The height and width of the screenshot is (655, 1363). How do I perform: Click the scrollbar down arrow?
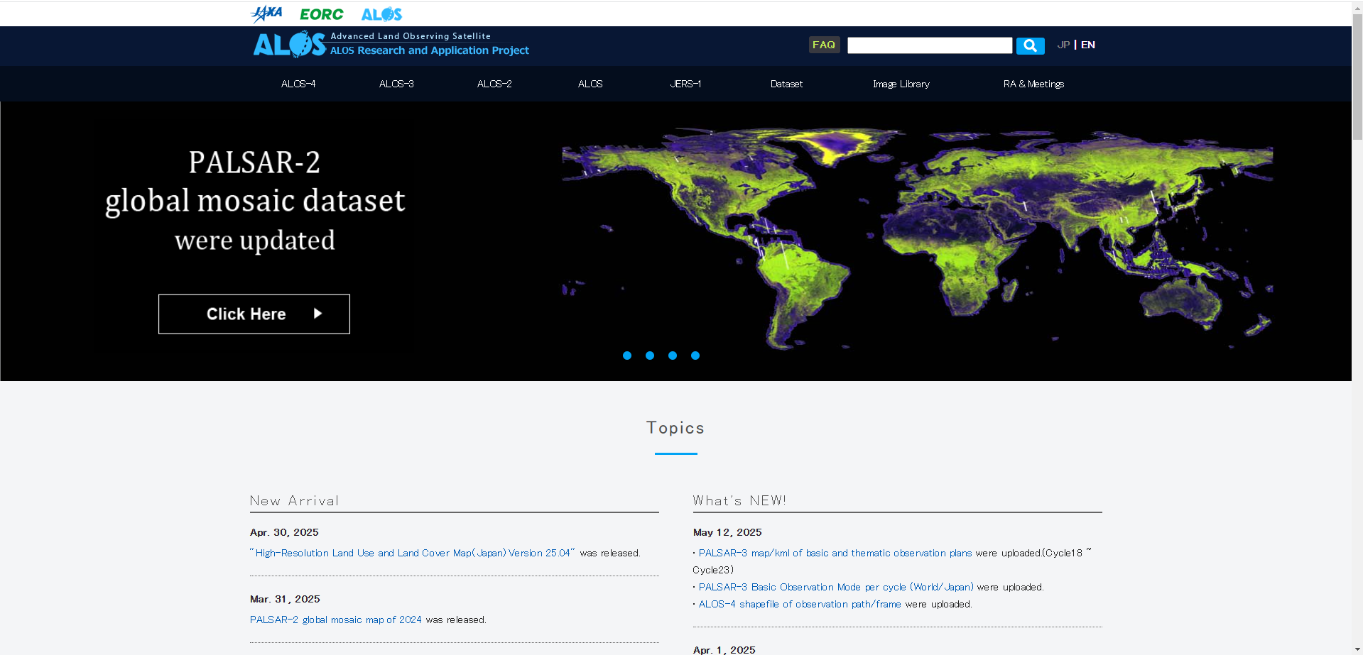pyautogui.click(x=1357, y=649)
